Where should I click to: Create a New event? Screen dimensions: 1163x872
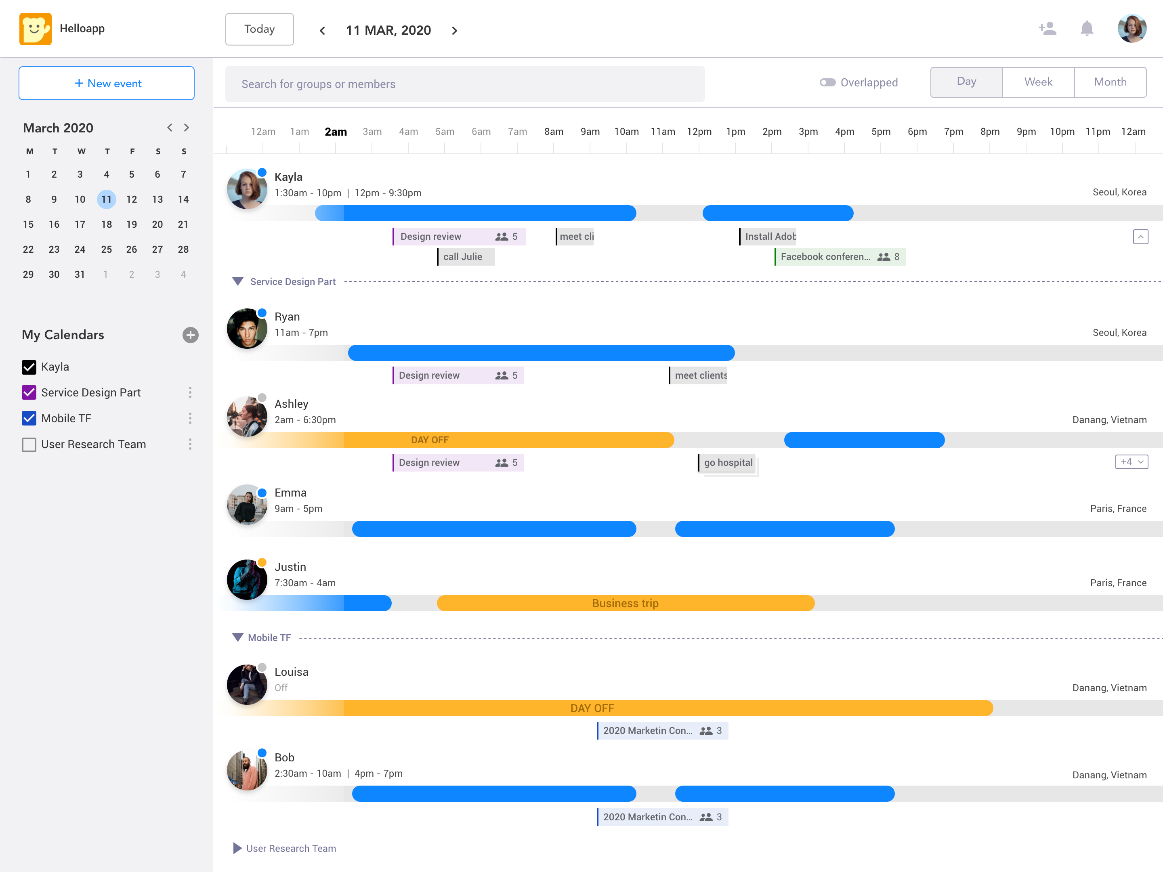pos(107,83)
